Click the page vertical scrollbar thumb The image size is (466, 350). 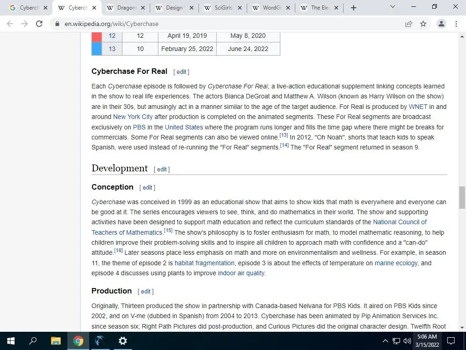462,198
